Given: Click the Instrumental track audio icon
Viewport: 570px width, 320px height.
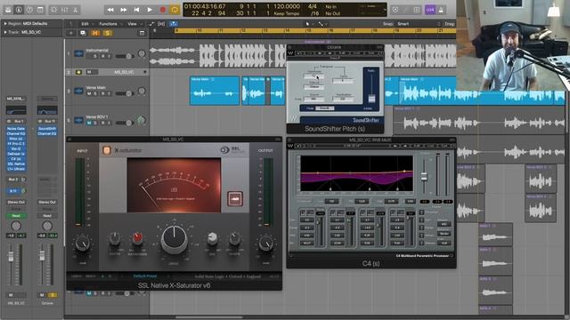Looking at the screenshot, I should [x=79, y=53].
